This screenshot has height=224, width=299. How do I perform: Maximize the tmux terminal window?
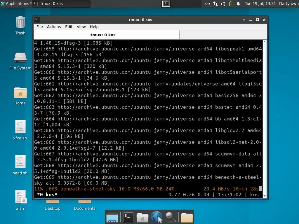257,20
